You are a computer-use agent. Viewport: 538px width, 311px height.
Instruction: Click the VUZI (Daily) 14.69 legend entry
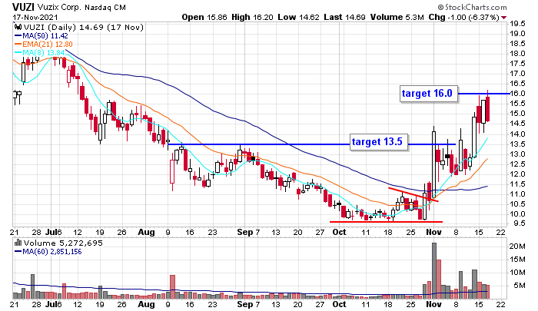tap(83, 28)
